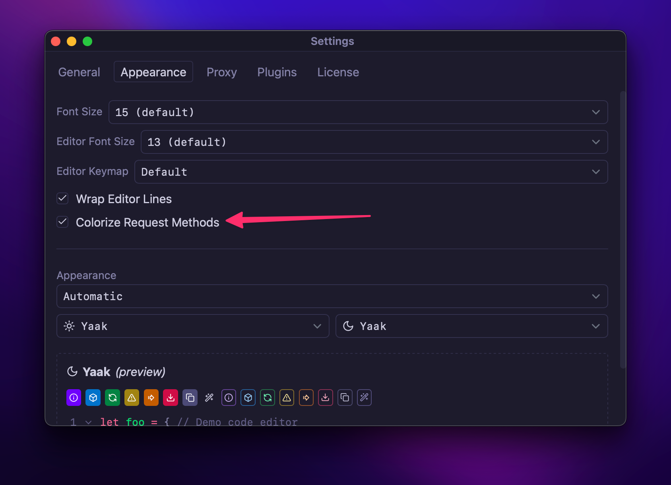671x485 pixels.
Task: Open the Font Size dropdown
Action: coord(358,112)
